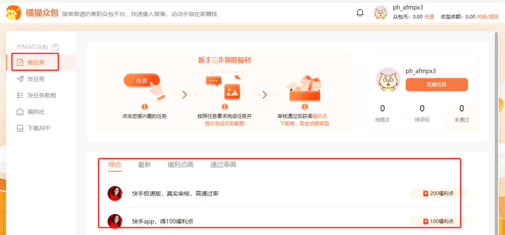Click the 点击您感兴趣的任务 step text
This screenshot has width=505, height=235.
coord(144,117)
